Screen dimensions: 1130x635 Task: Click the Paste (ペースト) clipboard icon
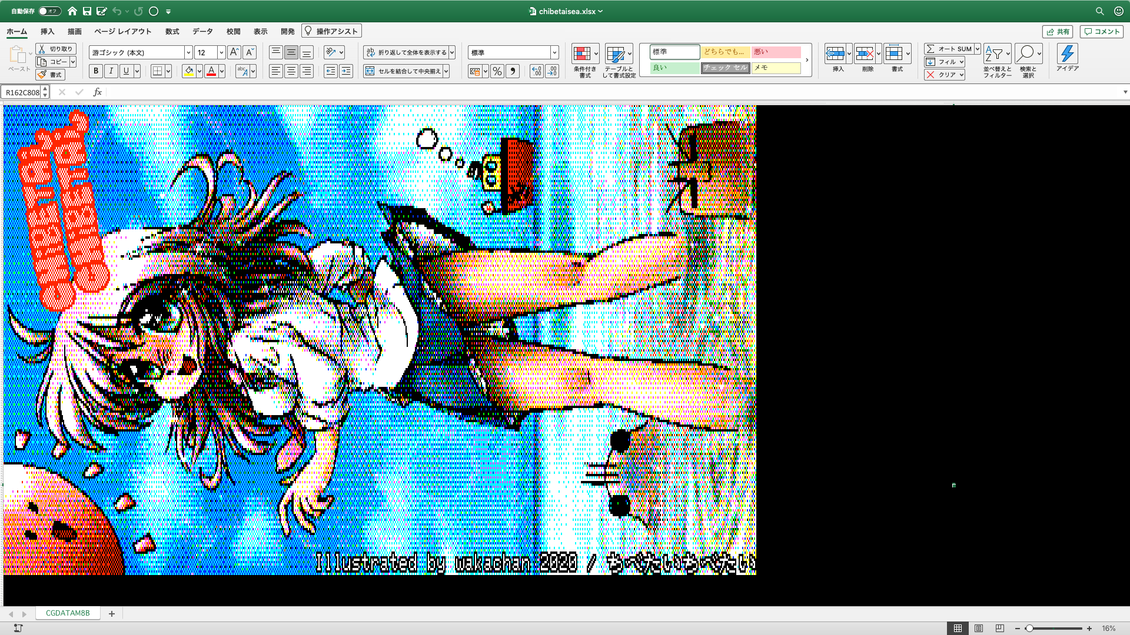click(18, 55)
